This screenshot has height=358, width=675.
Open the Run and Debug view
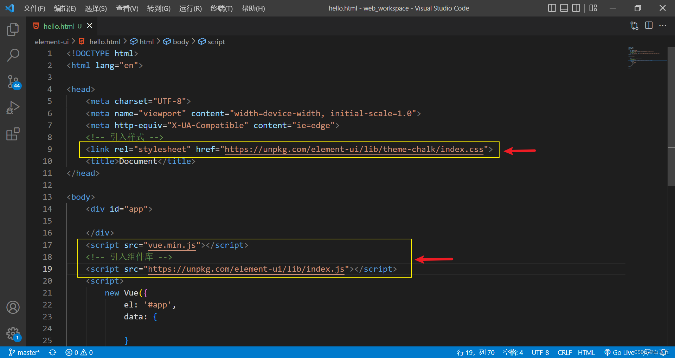(13, 107)
